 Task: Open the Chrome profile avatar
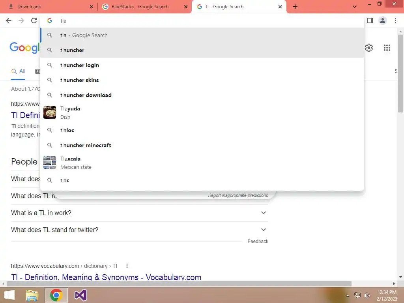coord(383,21)
